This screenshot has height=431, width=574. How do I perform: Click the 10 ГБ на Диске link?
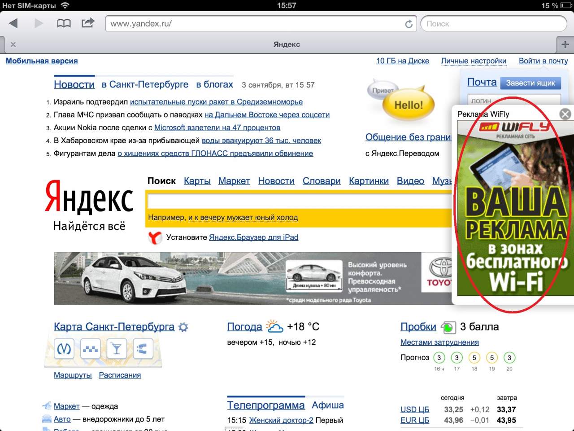403,61
